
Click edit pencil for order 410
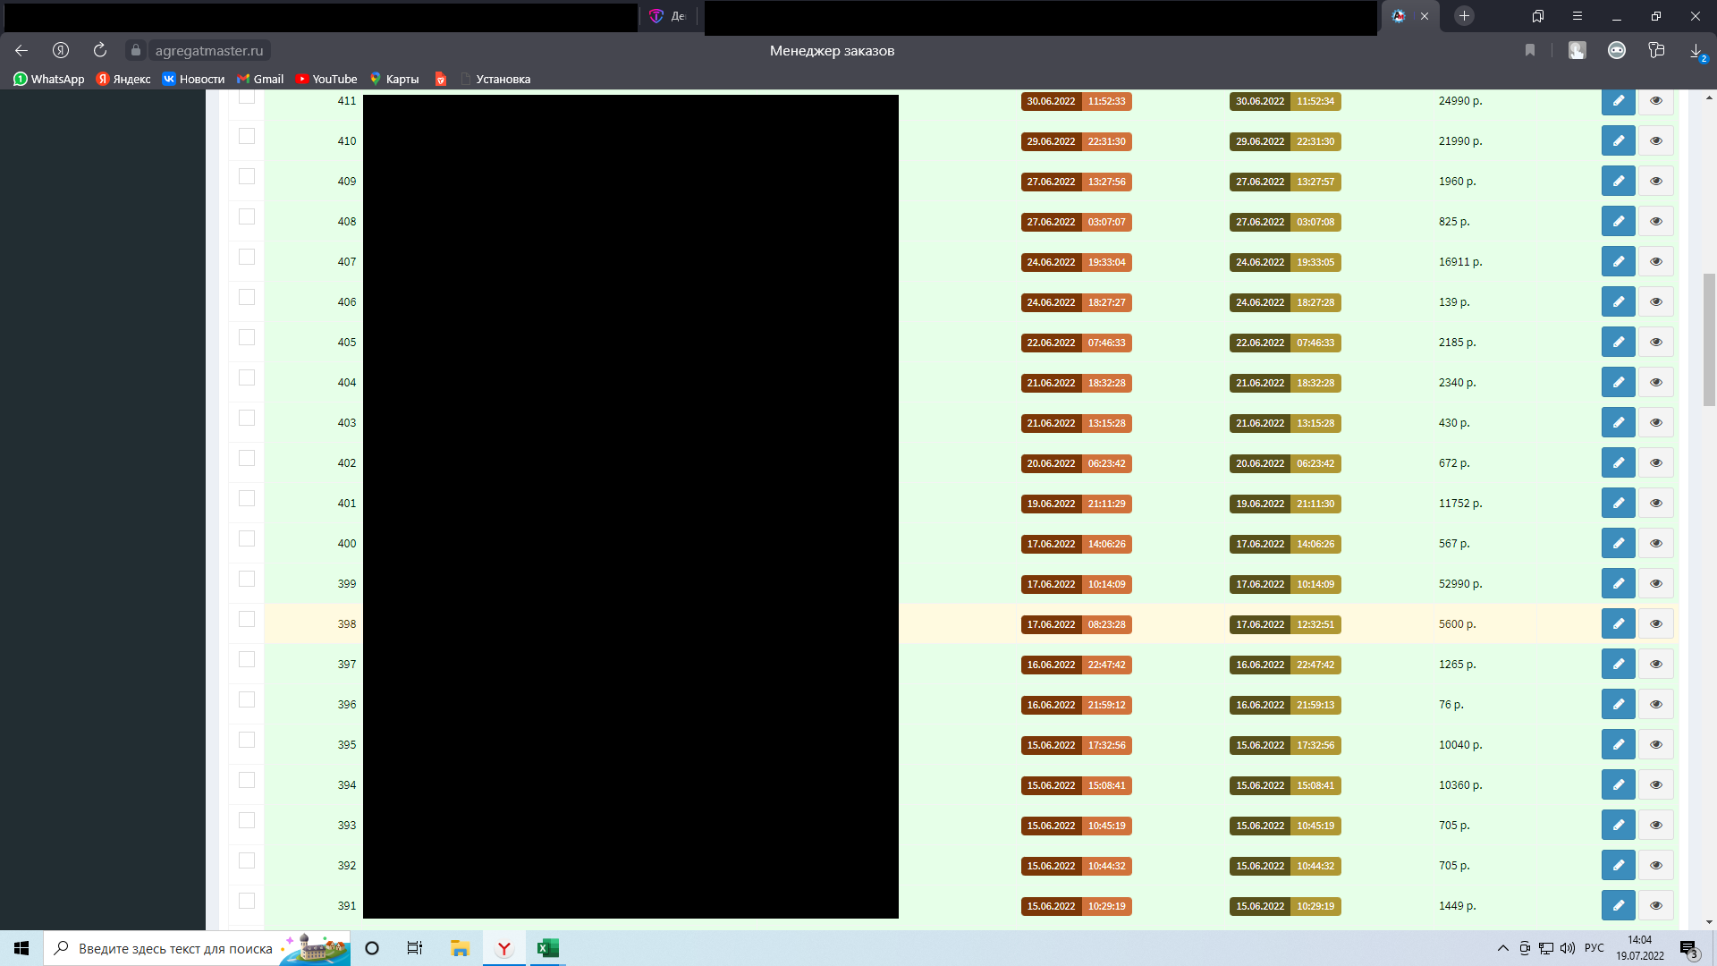[1618, 140]
